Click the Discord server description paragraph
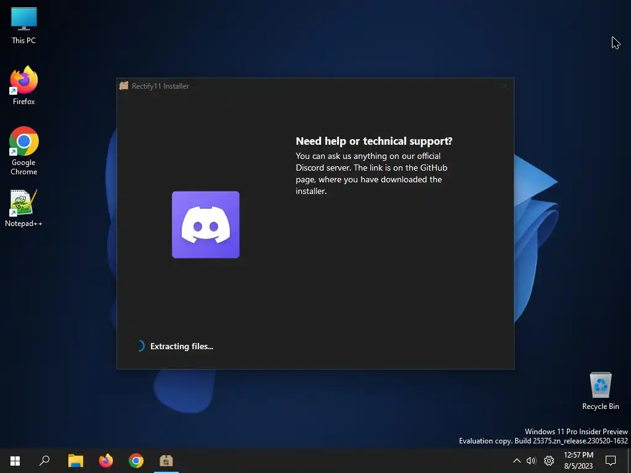 (x=372, y=173)
